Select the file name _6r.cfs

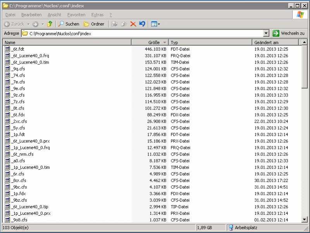tap(17, 174)
